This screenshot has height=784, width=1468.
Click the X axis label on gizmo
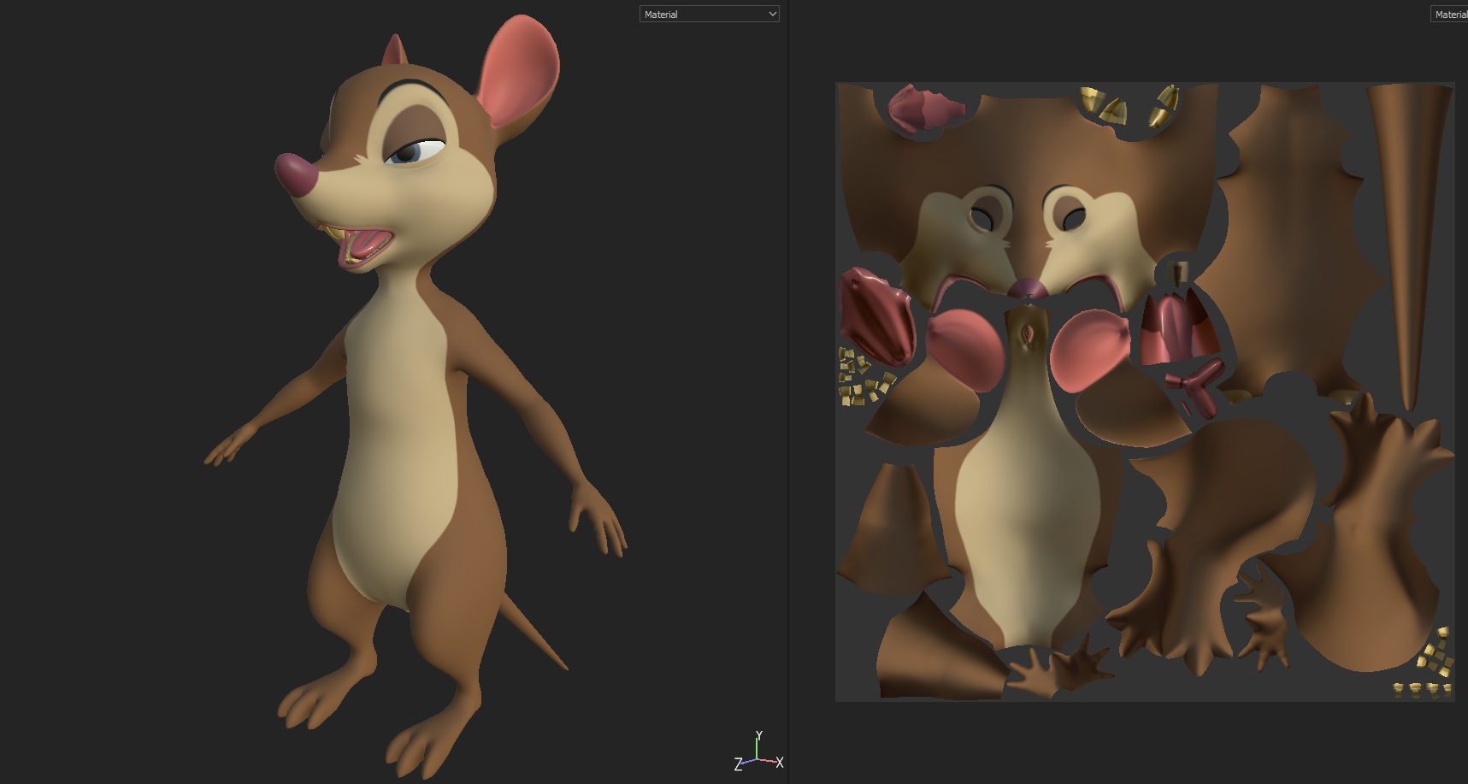(x=779, y=763)
